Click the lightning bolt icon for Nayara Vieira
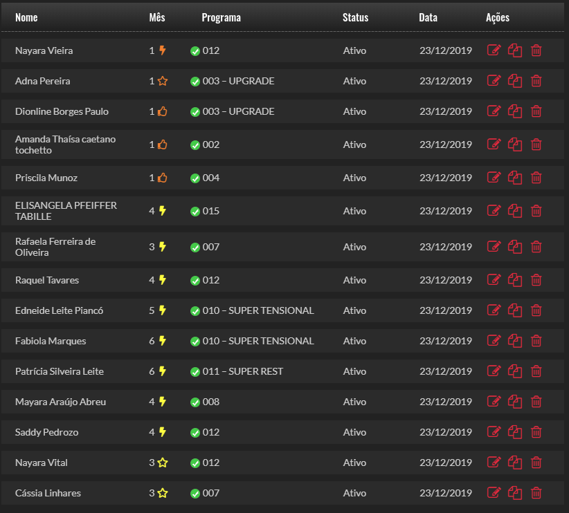This screenshot has height=513, width=569. pyautogui.click(x=163, y=50)
